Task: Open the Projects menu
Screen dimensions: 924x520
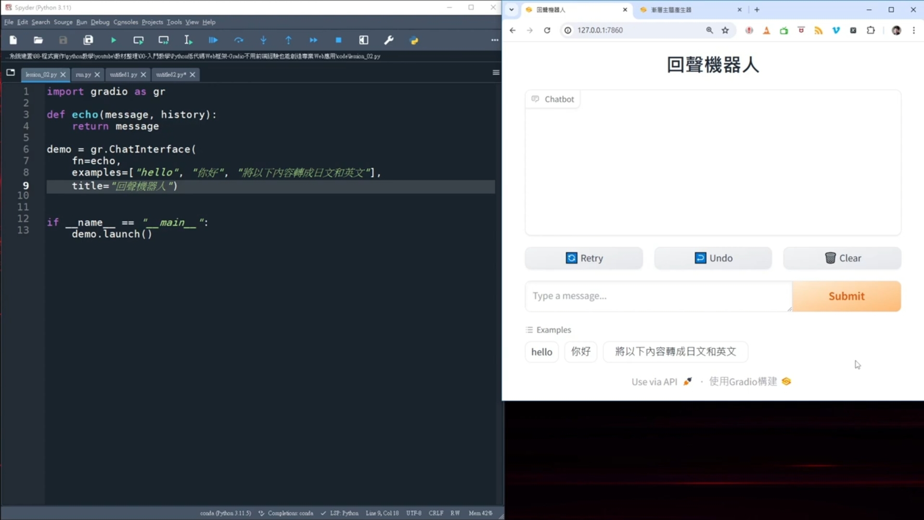Action: 152,22
